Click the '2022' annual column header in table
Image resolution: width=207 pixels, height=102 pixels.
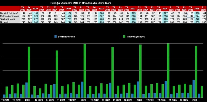click(101, 9)
